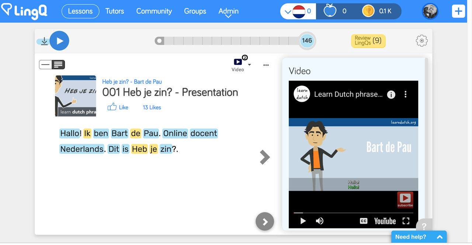Navigate to the Community section
Viewport: 472px width, 245px height.
(154, 11)
